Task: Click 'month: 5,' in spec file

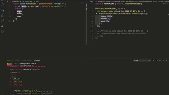Action: 106,19
